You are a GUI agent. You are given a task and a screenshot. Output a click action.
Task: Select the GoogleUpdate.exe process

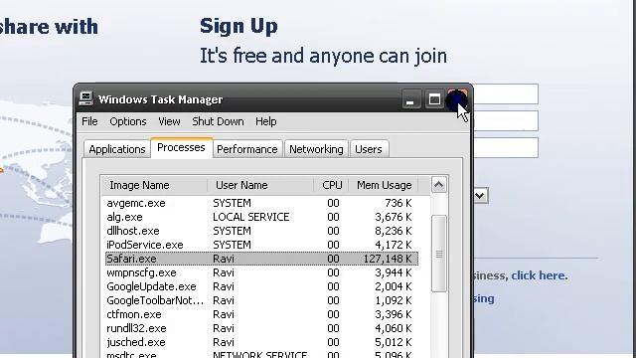[x=261, y=286]
